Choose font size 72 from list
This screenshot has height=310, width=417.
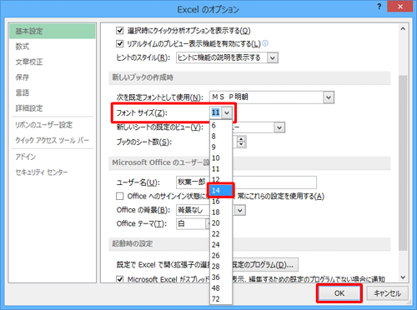(221, 298)
